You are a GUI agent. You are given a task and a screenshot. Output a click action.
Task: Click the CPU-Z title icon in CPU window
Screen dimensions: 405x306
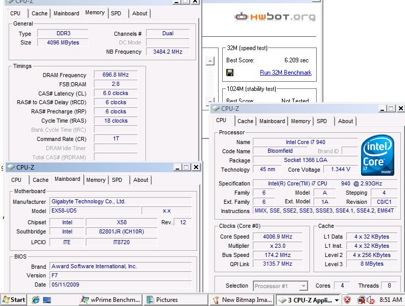point(216,108)
